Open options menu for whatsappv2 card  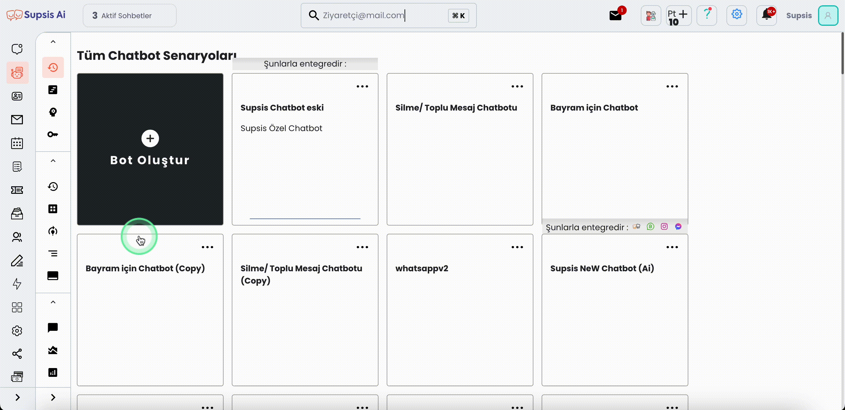pos(517,247)
